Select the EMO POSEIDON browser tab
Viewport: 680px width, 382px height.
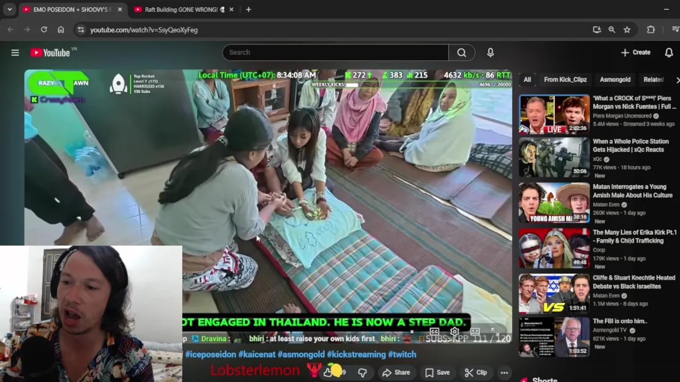[x=72, y=10]
